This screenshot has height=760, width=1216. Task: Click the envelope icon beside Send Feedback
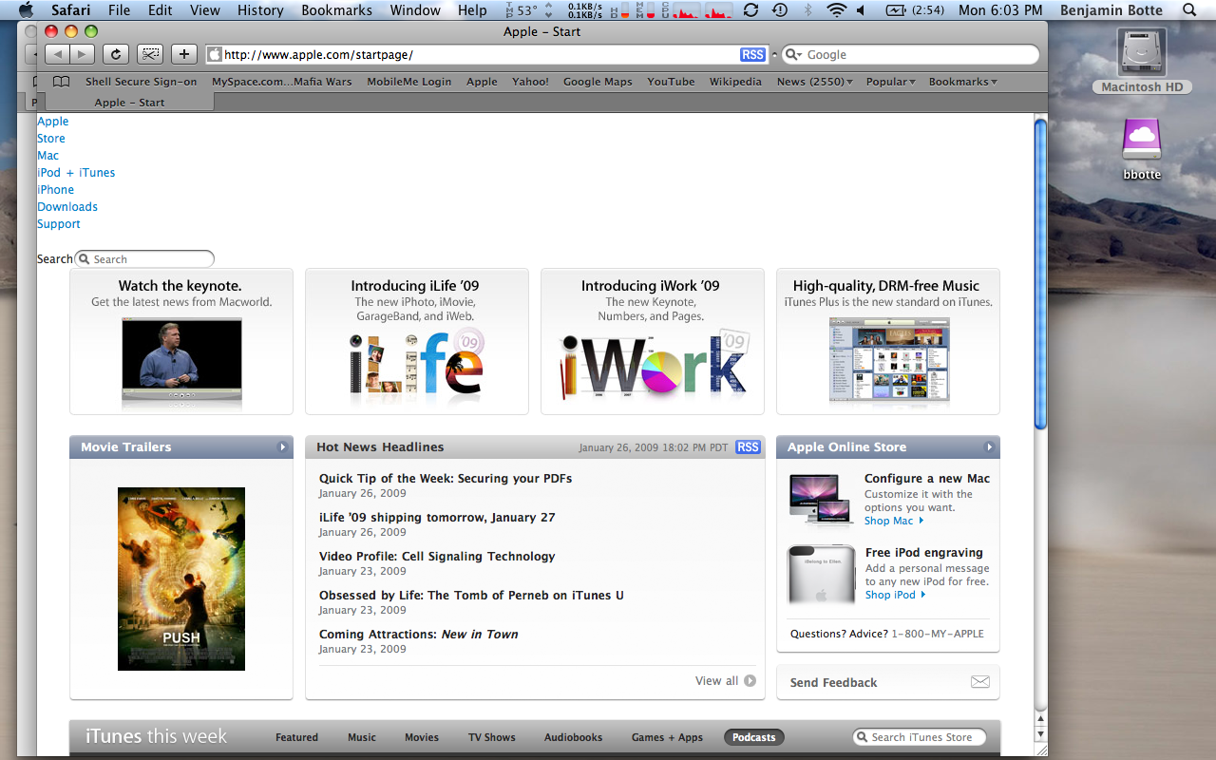[x=980, y=682]
